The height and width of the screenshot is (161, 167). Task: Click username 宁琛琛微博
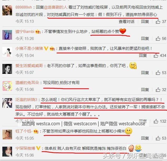[x=25, y=148]
